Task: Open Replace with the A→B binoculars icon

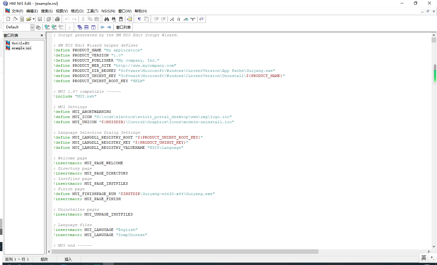Action: [x=121, y=19]
